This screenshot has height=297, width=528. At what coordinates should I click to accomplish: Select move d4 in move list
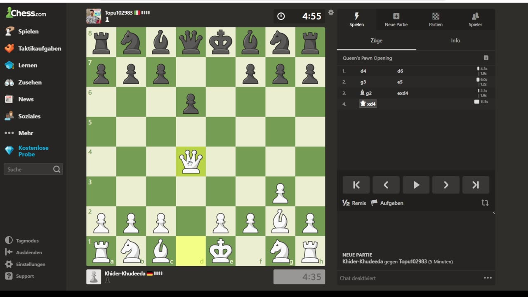click(363, 71)
